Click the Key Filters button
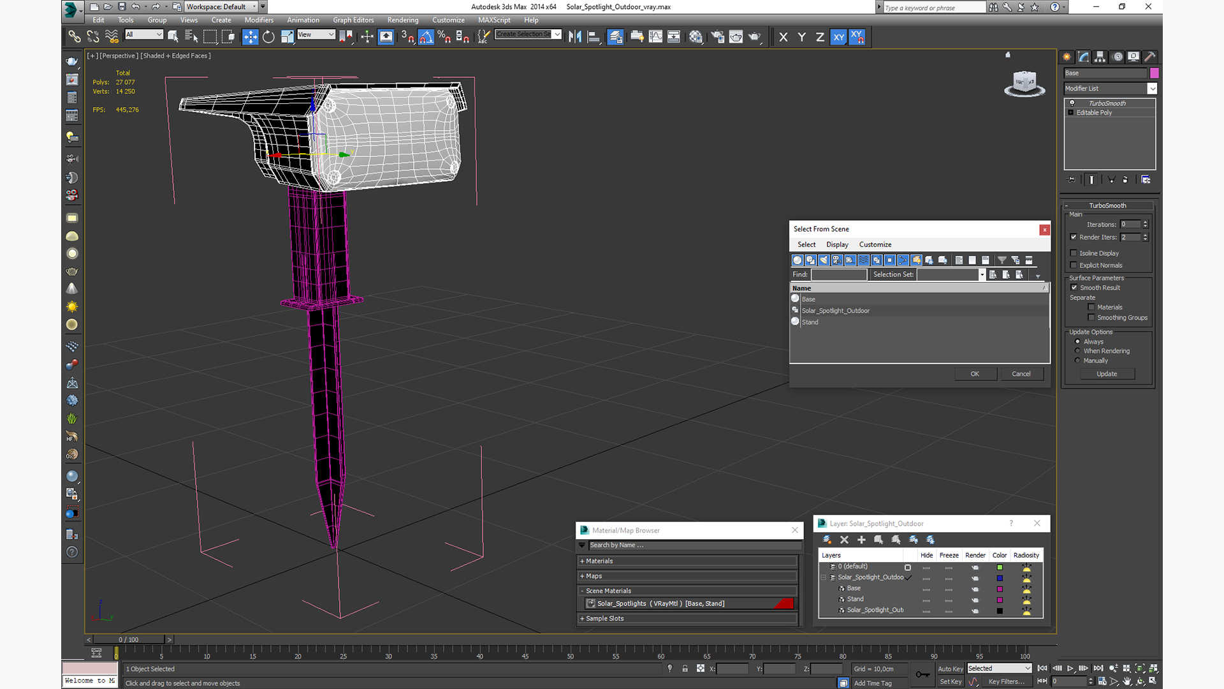Viewport: 1224px width, 689px height. coord(1006,682)
